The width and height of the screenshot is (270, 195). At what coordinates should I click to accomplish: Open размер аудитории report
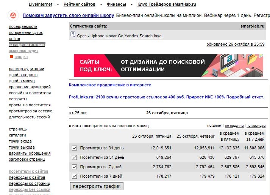(x=27, y=69)
